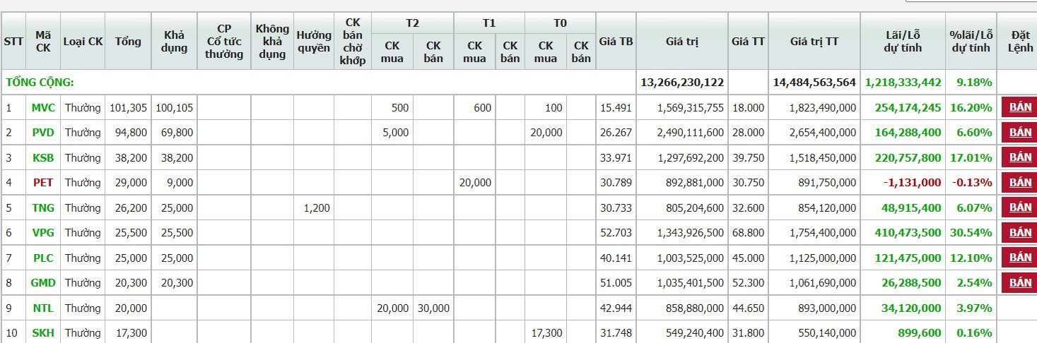The height and width of the screenshot is (343, 1037).
Task: Click the T2 group header
Action: coord(412,23)
